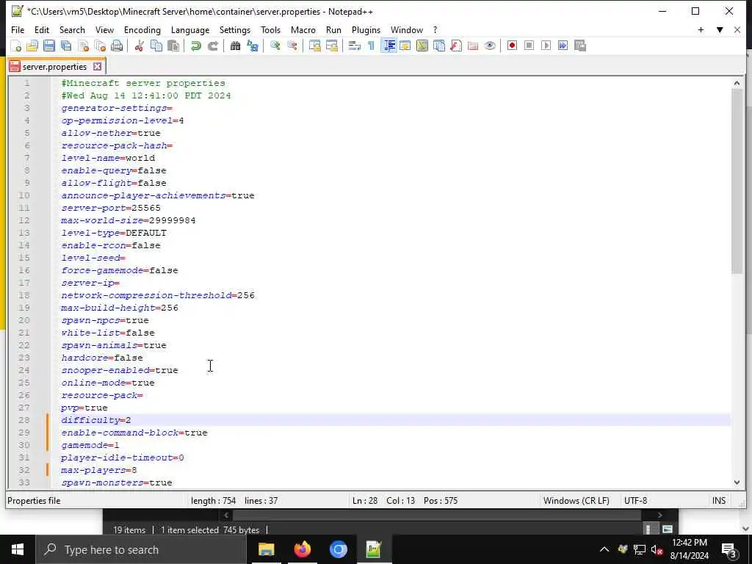Image resolution: width=752 pixels, height=564 pixels.
Task: Open the File menu
Action: tap(18, 29)
